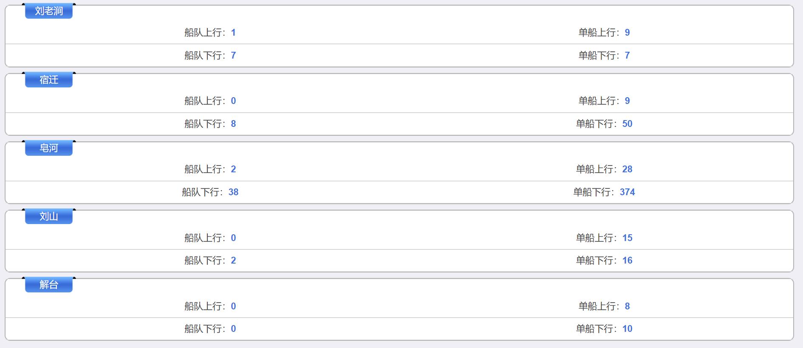
Task: Open 刘山 单船上行 count 15
Action: coord(627,238)
